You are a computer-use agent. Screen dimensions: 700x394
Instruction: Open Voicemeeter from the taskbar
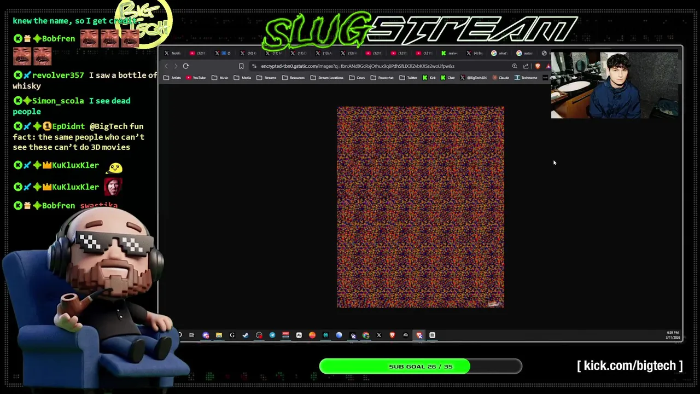click(x=285, y=335)
